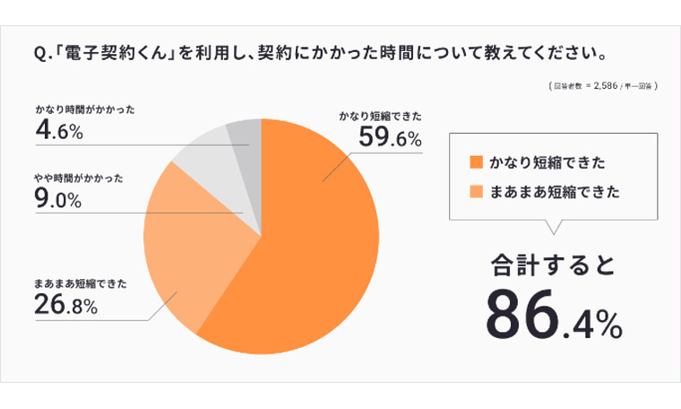
Task: Click the 59.6% percentage label
Action: 390,136
